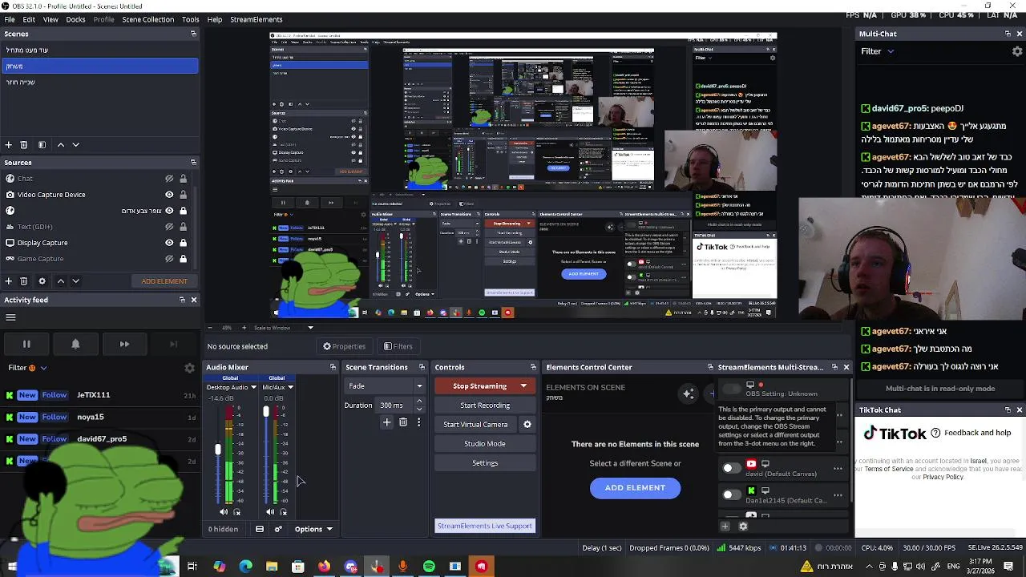Adjust the Mic/Aux volume slider
The height and width of the screenshot is (577, 1026).
point(266,412)
